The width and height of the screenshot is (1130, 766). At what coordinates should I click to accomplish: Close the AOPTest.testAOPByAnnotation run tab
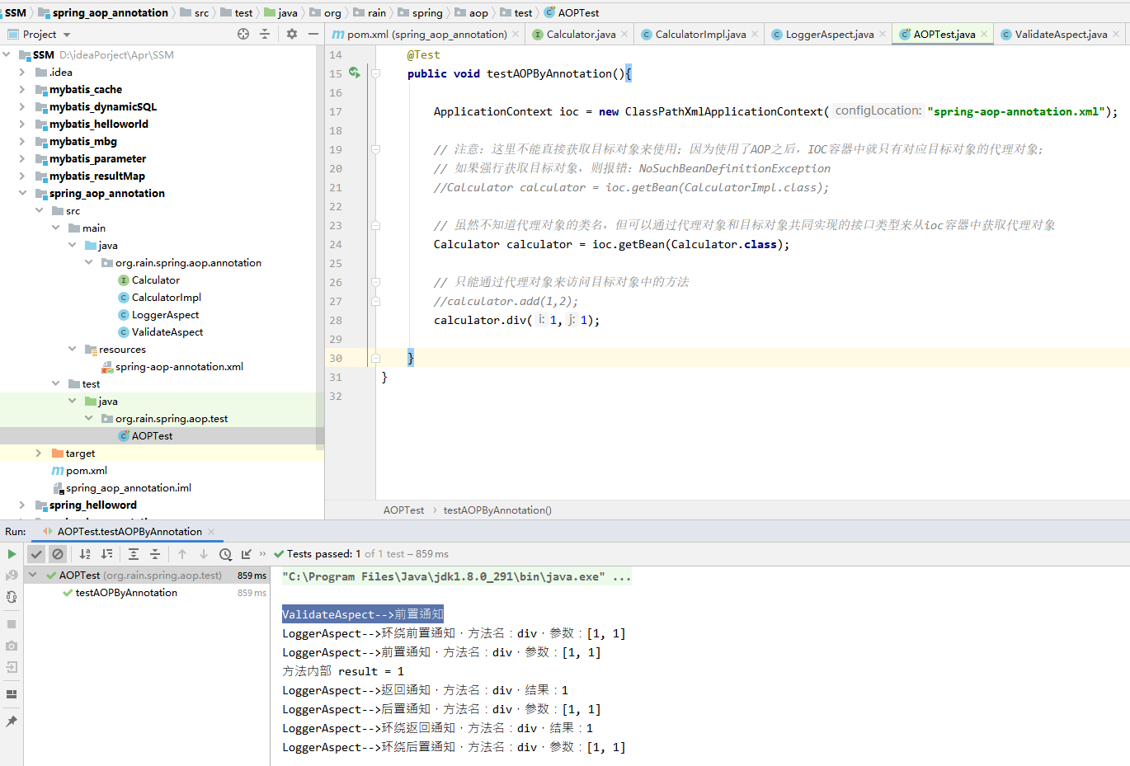click(x=211, y=532)
